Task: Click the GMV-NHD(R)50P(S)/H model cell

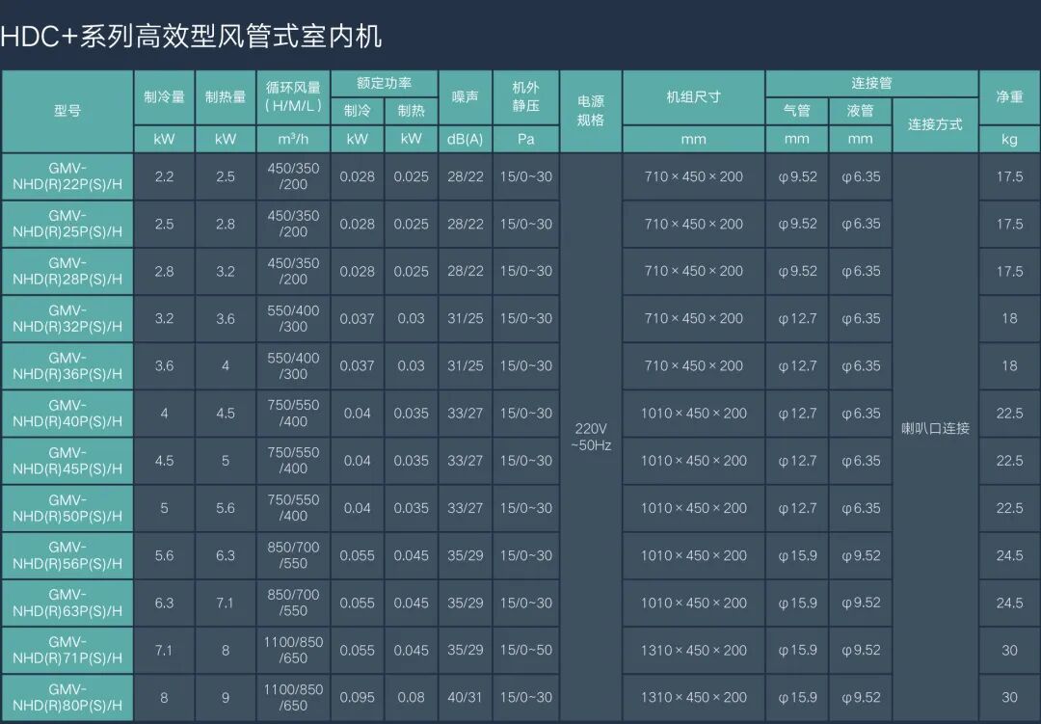Action: [x=67, y=508]
